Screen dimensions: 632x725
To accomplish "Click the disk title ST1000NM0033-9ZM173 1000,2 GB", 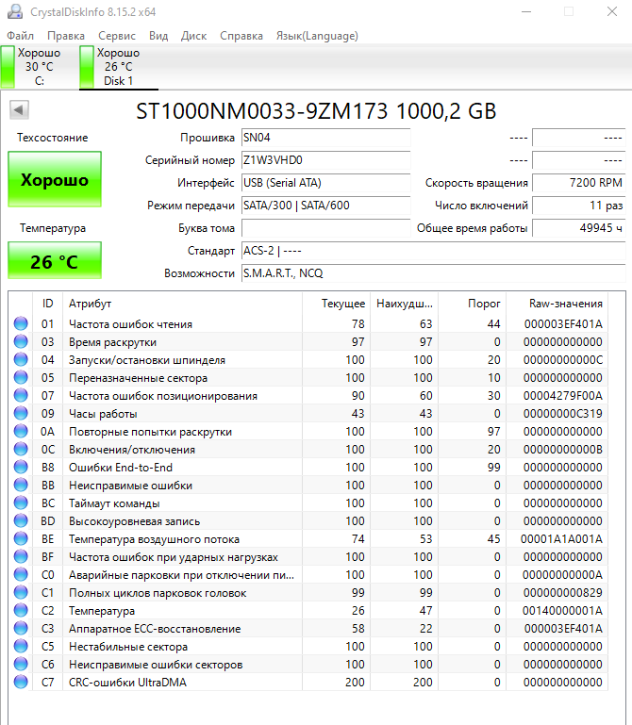I will tap(316, 111).
